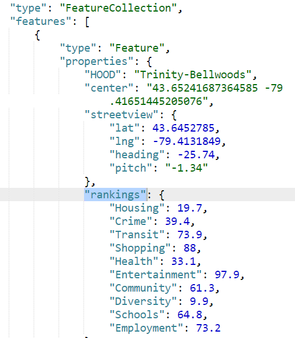The width and height of the screenshot is (295, 338).
Task: Click the wrapped text .41651445205076
Action: click(x=159, y=101)
